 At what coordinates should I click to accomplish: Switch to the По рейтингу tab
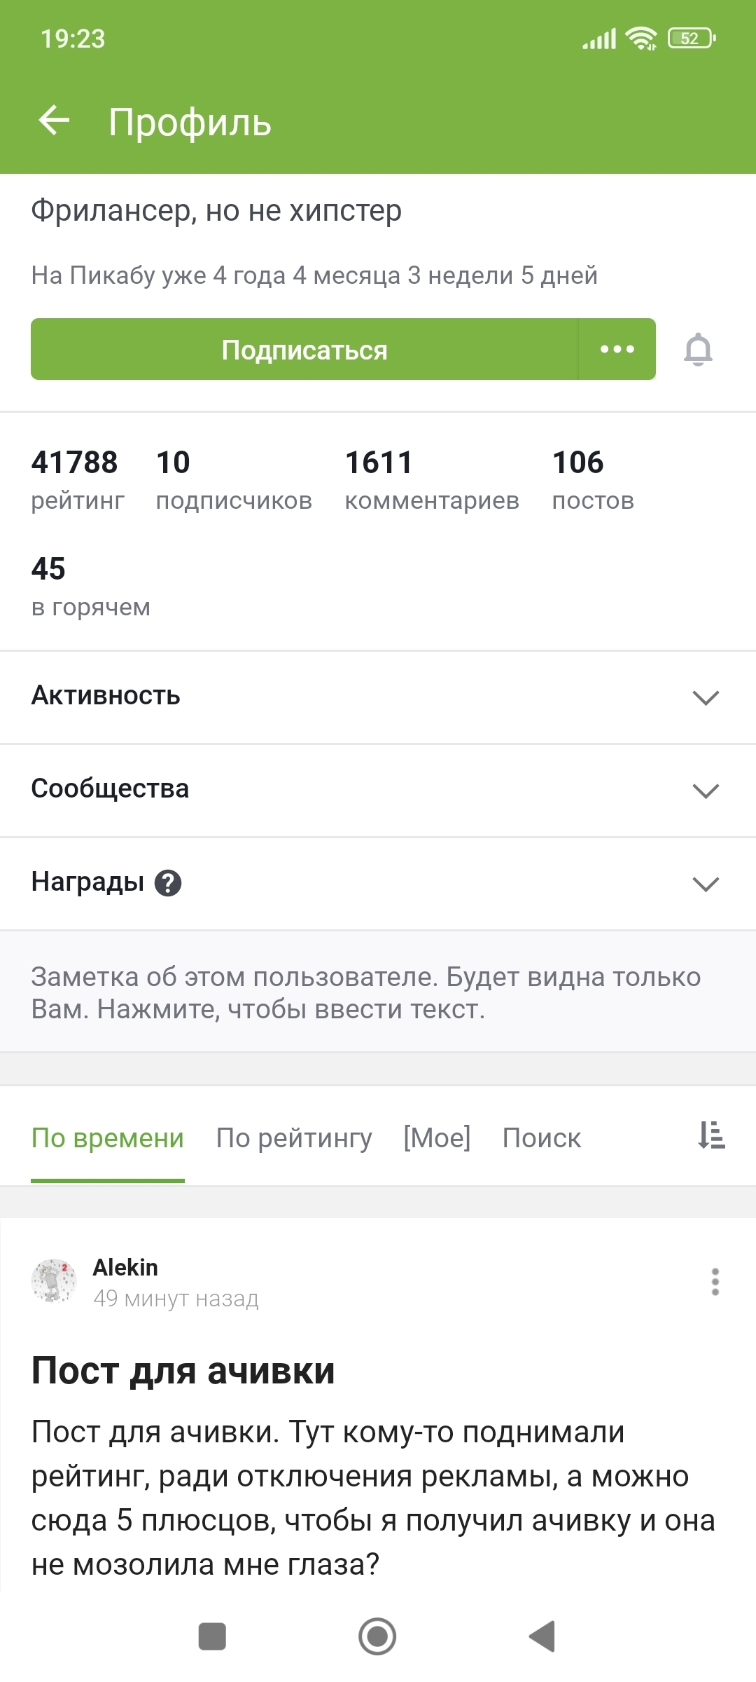coord(294,1138)
